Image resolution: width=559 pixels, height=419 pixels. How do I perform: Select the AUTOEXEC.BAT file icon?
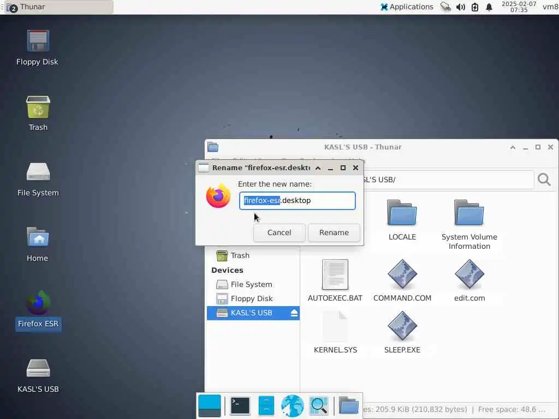click(x=335, y=274)
